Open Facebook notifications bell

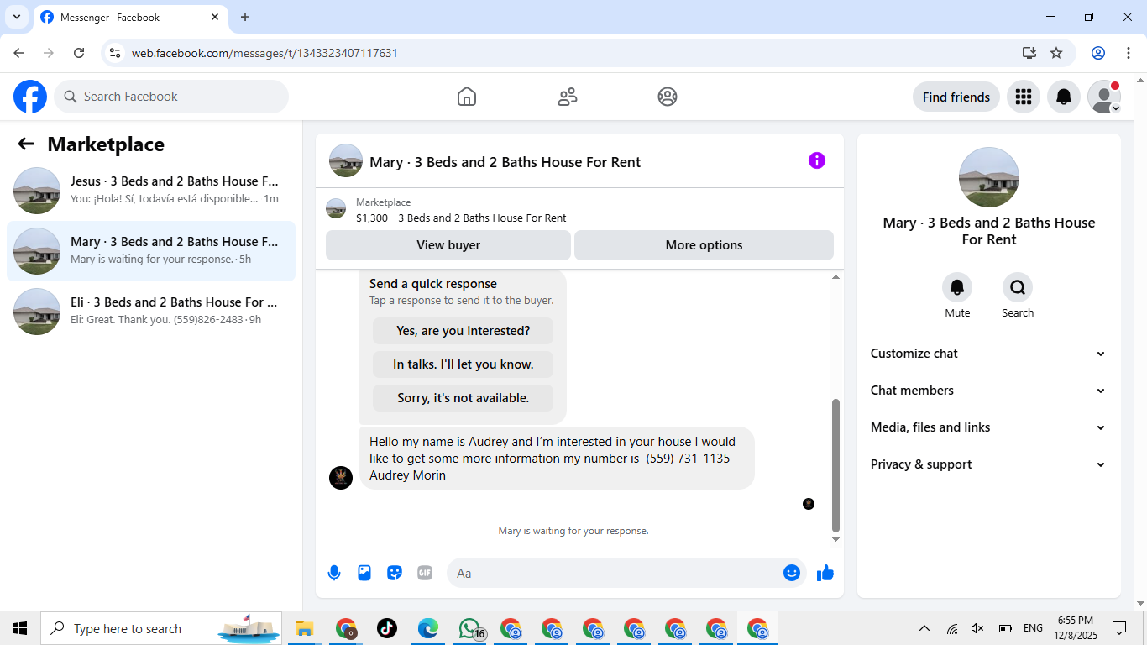pyautogui.click(x=1064, y=97)
